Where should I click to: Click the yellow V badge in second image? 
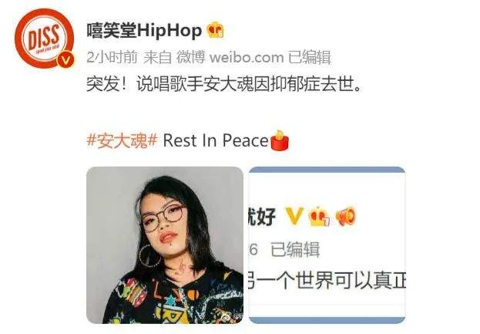[x=294, y=216]
